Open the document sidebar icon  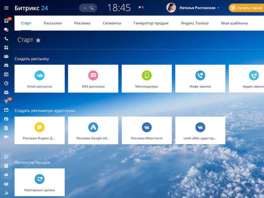pyautogui.click(x=6, y=128)
